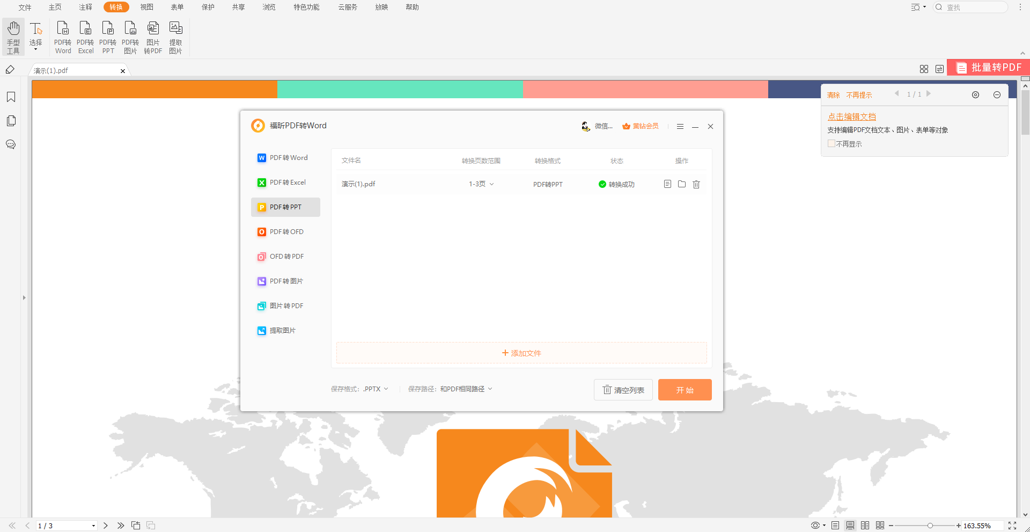Select the hand tool
The image size is (1030, 532).
(x=13, y=37)
